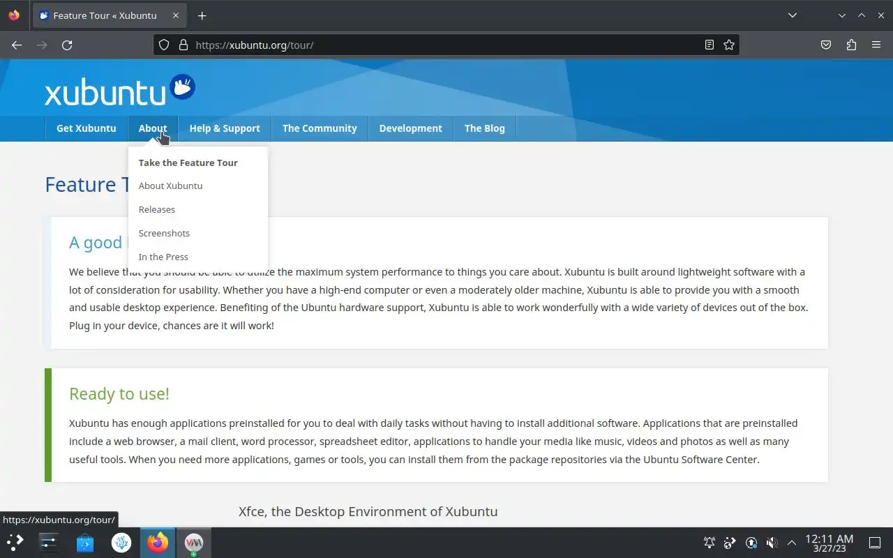
Task: Click the show desktop button
Action: pyautogui.click(x=875, y=542)
